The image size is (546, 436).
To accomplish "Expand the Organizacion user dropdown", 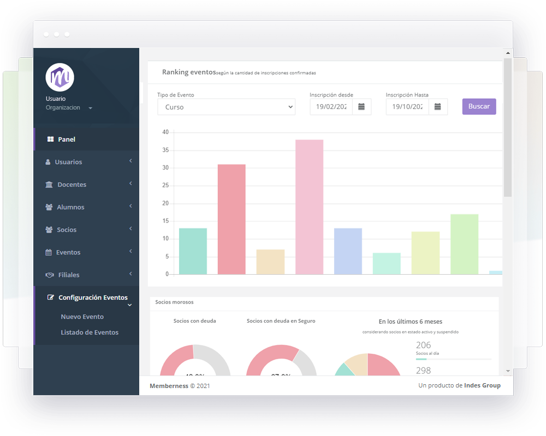I will [90, 108].
